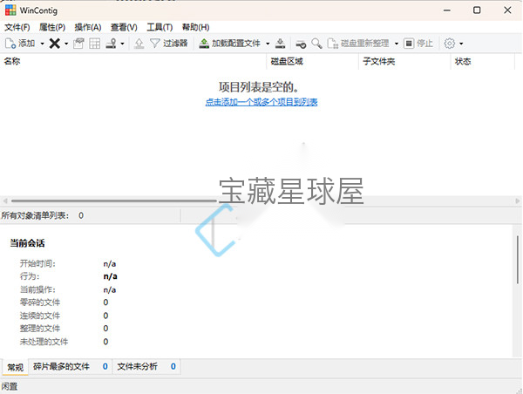The width and height of the screenshot is (523, 394).
Task: Click the 连续的文件 label
Action: pos(40,316)
